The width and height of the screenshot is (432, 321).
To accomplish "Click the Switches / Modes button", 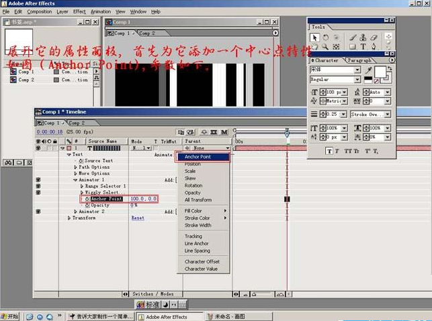I will 152,294.
